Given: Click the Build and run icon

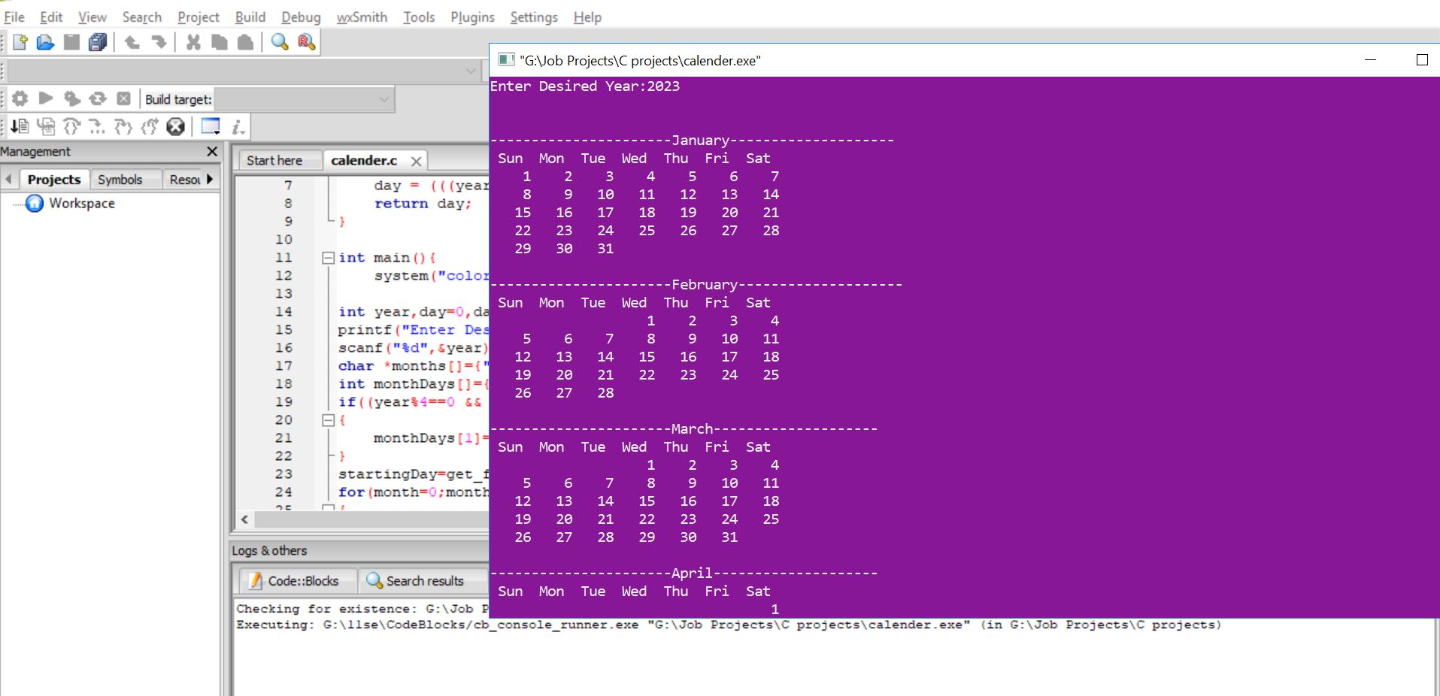Looking at the screenshot, I should pos(71,98).
